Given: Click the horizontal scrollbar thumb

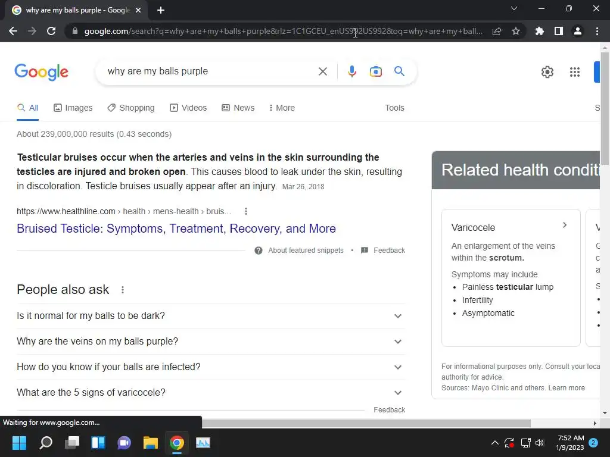Looking at the screenshot, I should tap(366, 423).
